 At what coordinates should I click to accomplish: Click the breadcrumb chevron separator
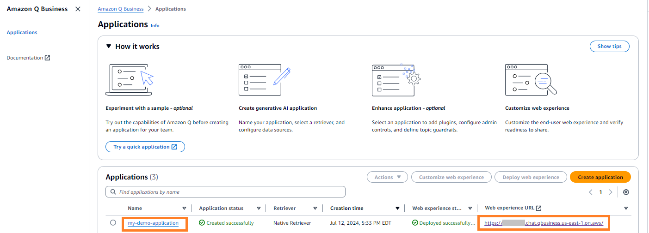149,9
